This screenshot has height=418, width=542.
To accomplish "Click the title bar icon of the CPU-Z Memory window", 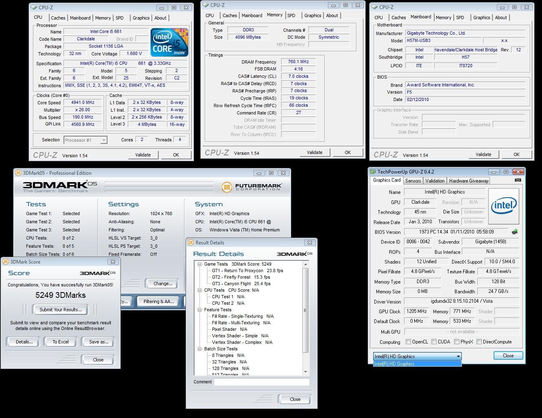I will (x=206, y=5).
